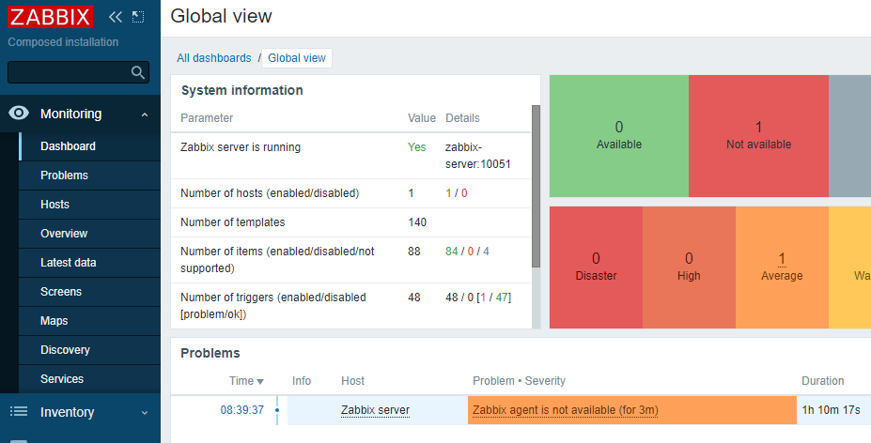Click the Monitoring eye icon

(19, 114)
